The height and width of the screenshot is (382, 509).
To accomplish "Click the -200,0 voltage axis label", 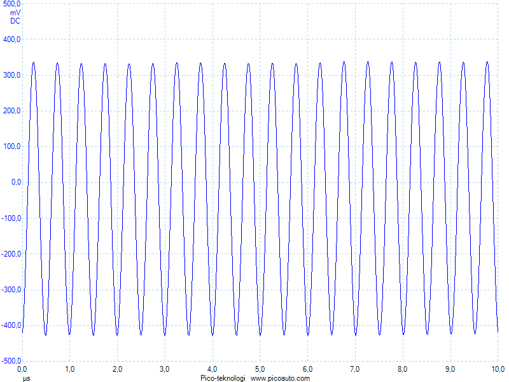I will pyautogui.click(x=11, y=254).
